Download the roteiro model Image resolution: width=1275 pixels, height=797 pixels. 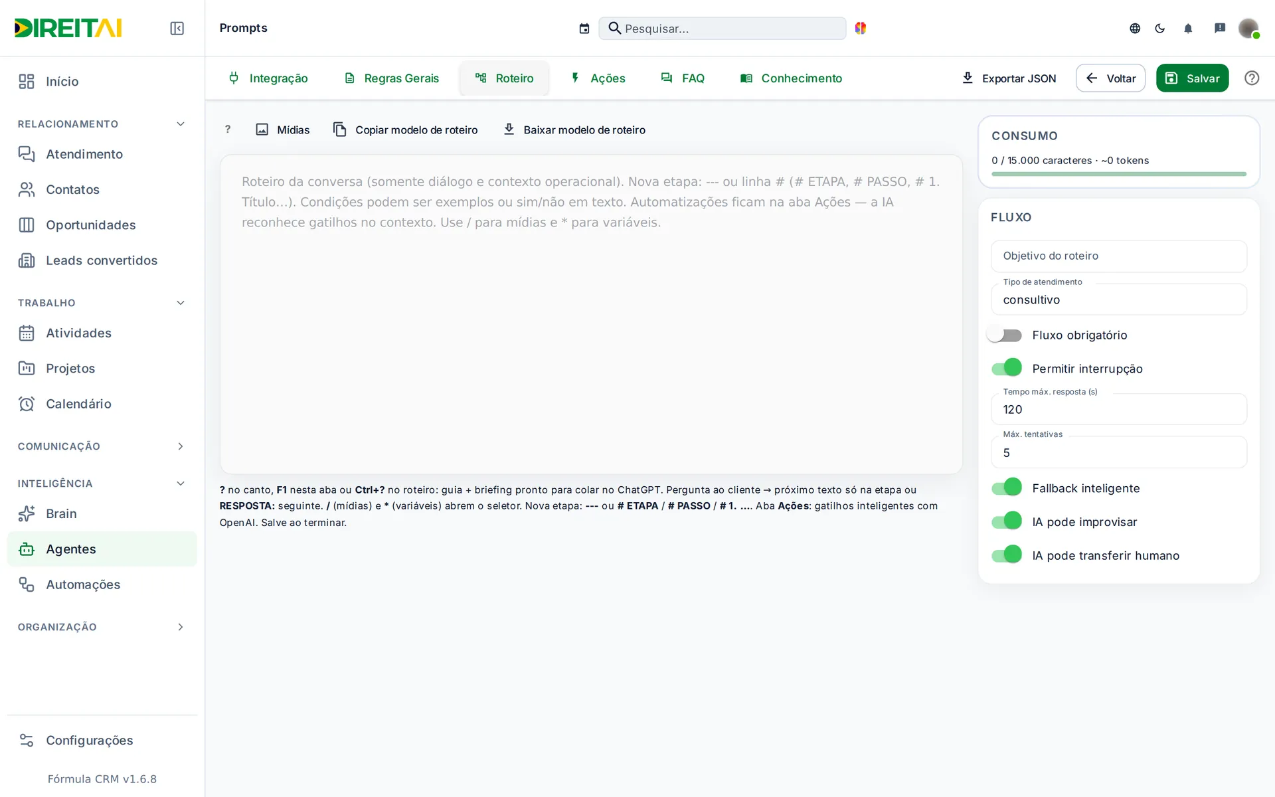point(574,130)
